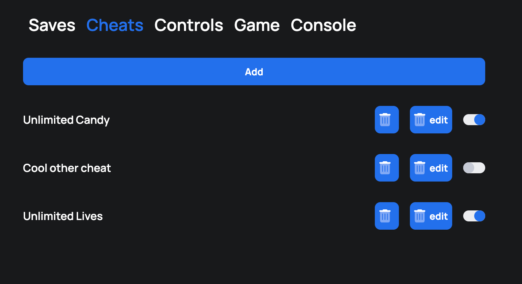Viewport: 522px width, 284px height.
Task: Click the trash icon inside Unlimited Candy edit button
Action: click(x=420, y=120)
